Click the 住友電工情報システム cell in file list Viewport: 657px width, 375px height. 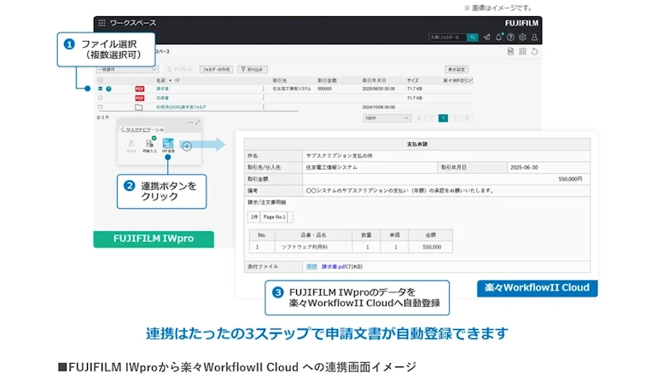pos(292,89)
